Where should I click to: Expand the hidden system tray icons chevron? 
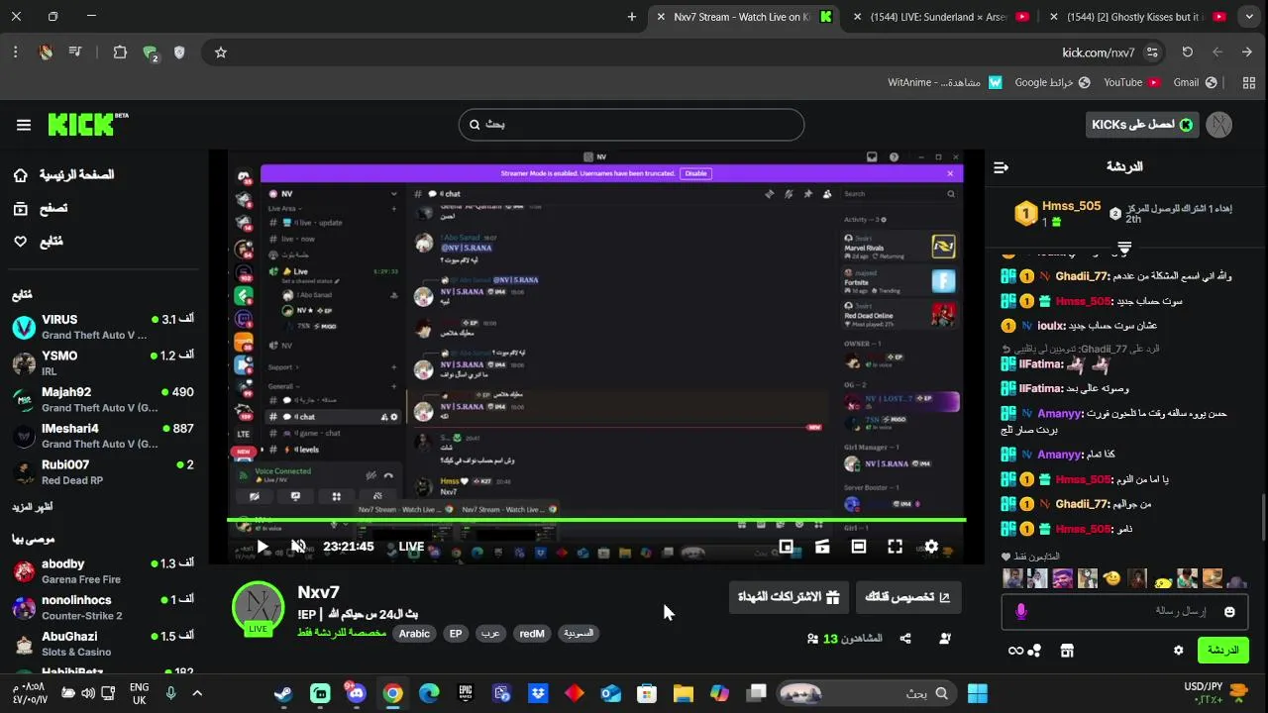pos(197,693)
